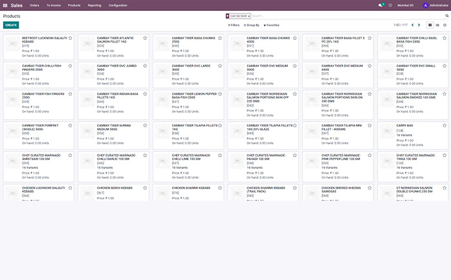Open the activities clock icon

tap(390, 5)
